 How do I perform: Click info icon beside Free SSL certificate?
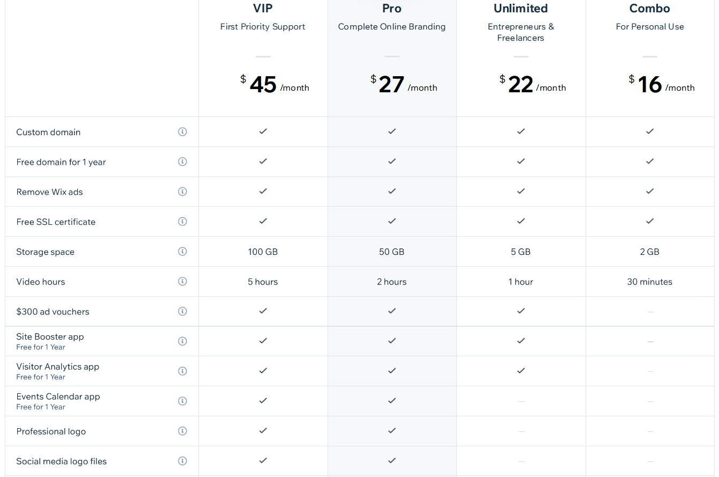click(x=182, y=222)
